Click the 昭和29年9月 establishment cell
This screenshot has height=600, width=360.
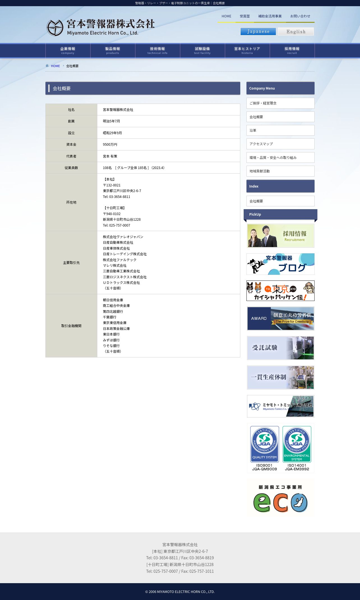point(169,133)
